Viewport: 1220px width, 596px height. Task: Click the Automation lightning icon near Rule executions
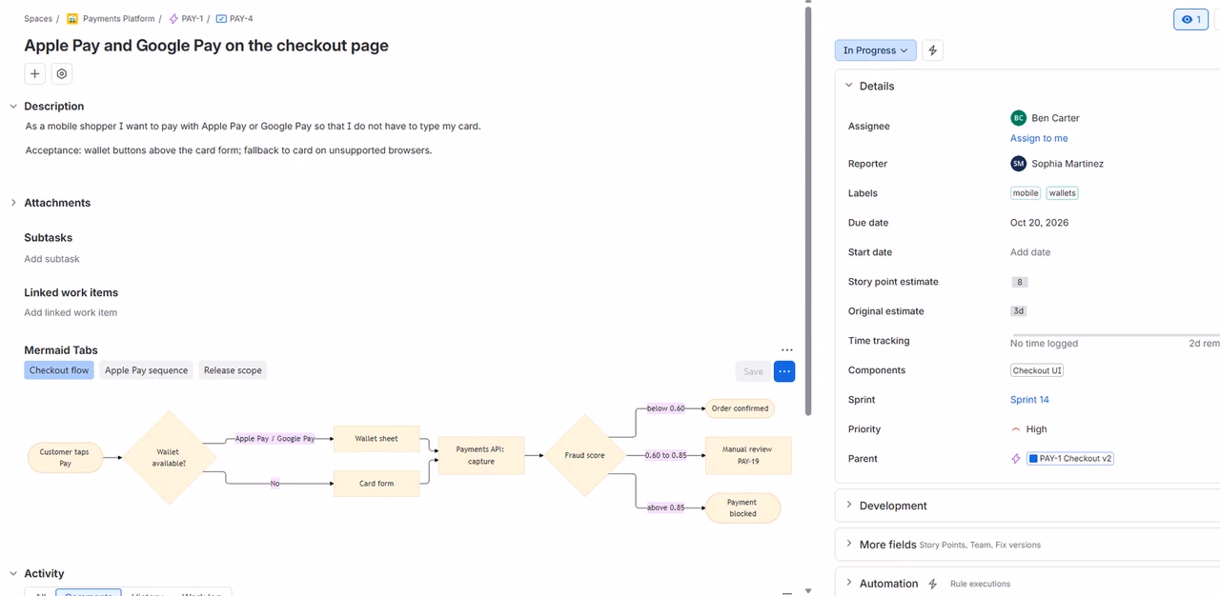coord(933,584)
